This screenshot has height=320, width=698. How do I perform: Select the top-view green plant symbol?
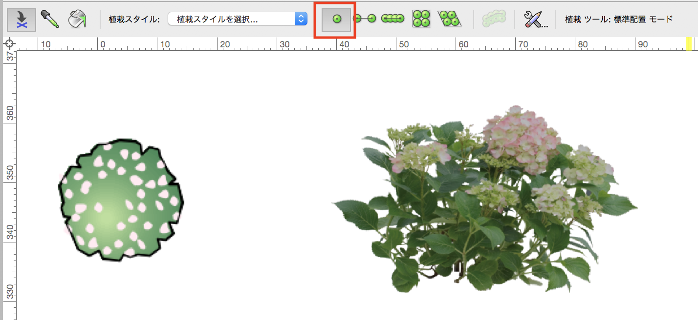(121, 199)
